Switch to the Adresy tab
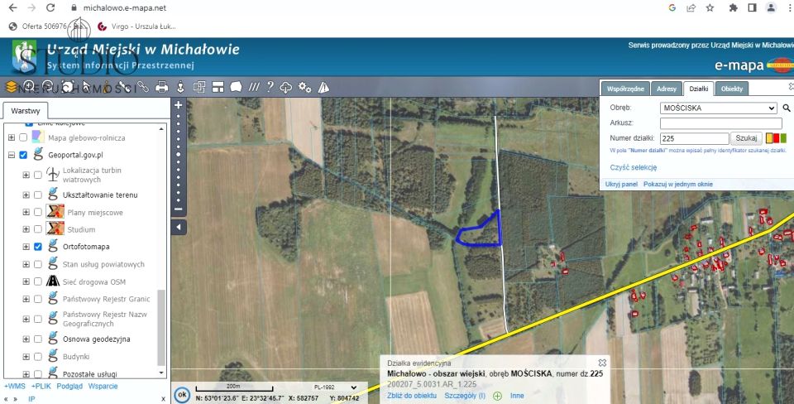Viewport: 794px width, 404px height. tap(667, 89)
